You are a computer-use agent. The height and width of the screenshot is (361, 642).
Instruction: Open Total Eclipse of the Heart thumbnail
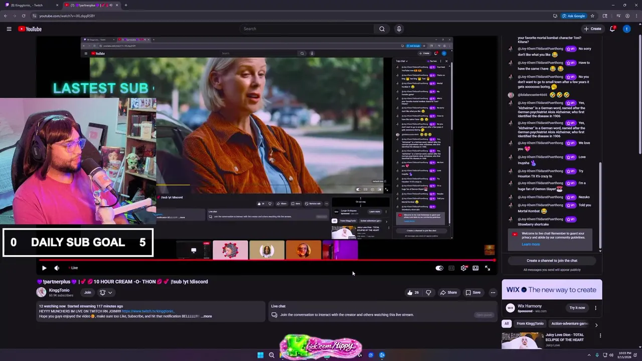click(522, 340)
